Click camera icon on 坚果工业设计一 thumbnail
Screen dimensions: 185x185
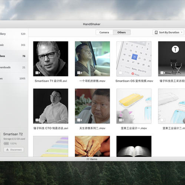click(x=121, y=120)
